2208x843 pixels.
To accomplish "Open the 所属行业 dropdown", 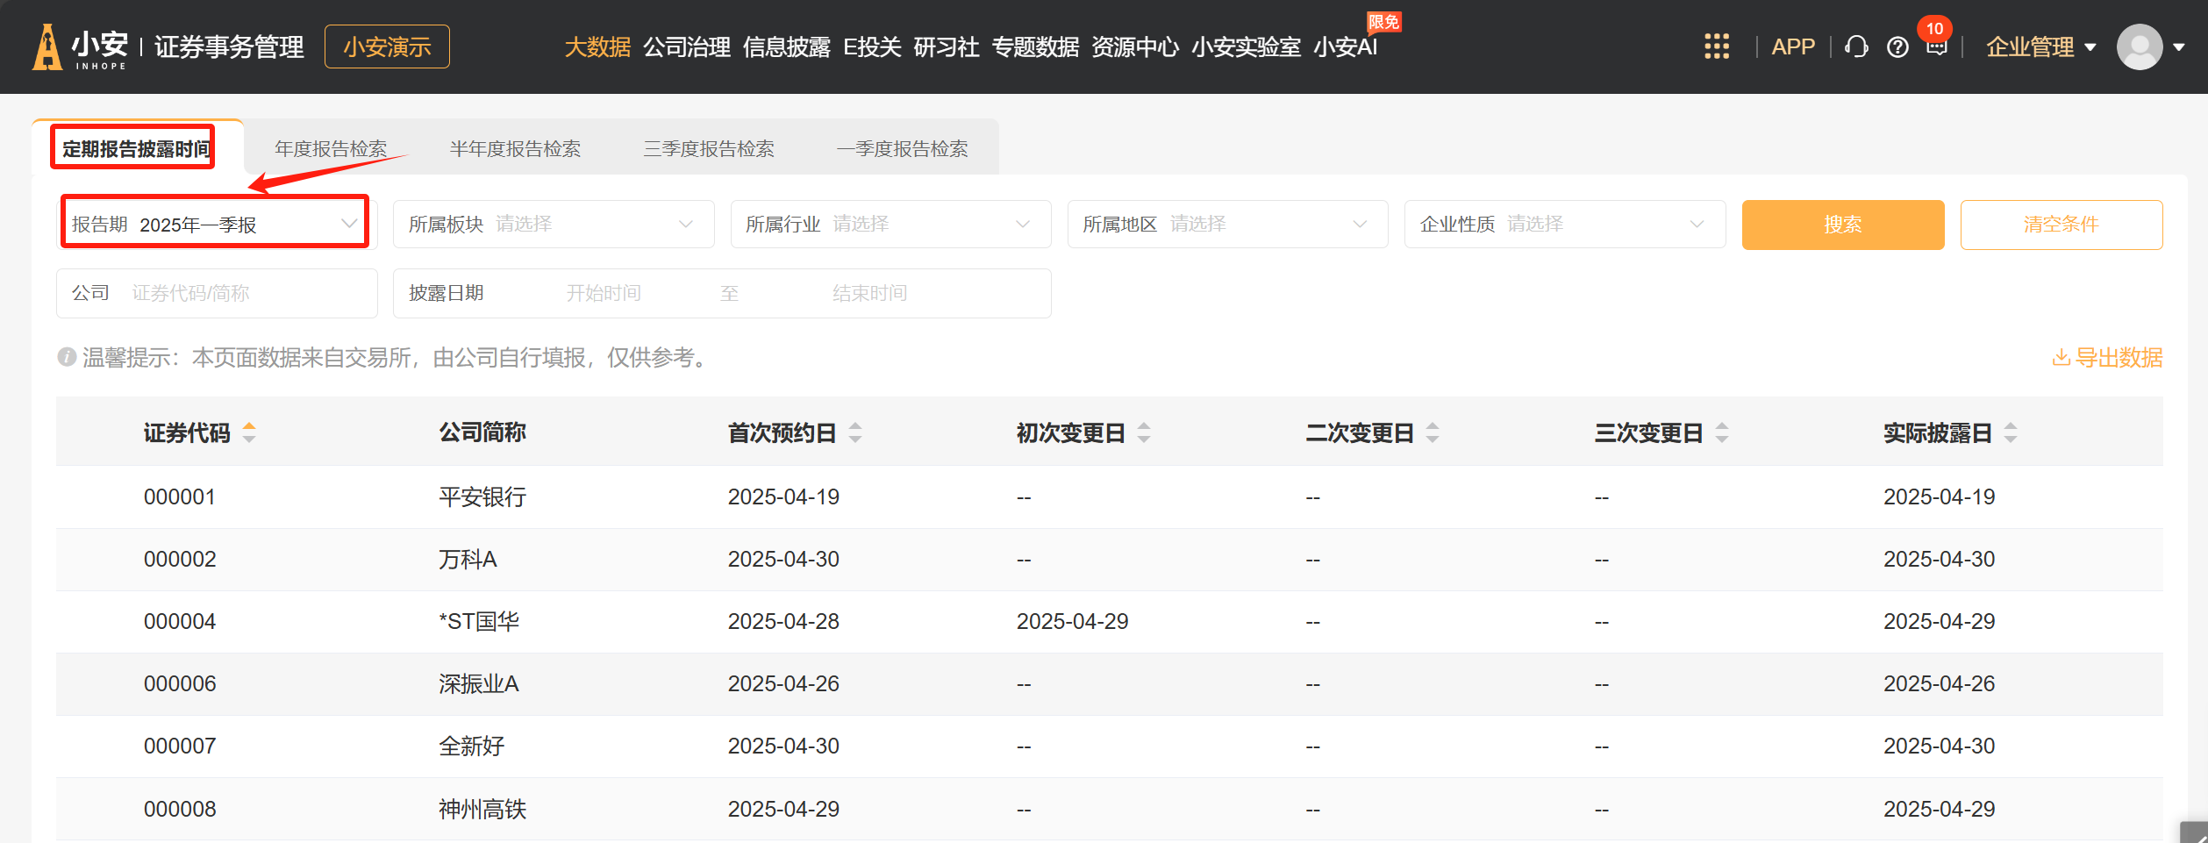I will 890,225.
